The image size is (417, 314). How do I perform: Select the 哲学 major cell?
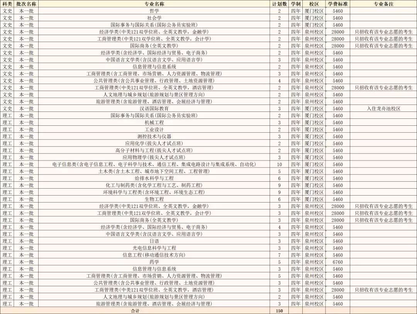[154, 11]
